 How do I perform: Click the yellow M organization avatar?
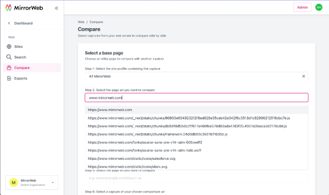pyautogui.click(x=14, y=182)
